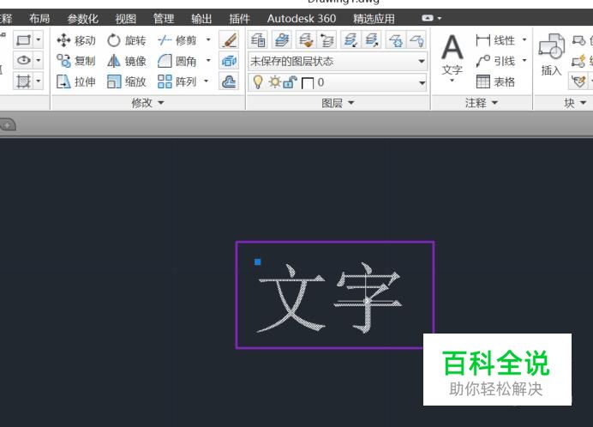Click the Explode icon in Modify panel

point(229,61)
